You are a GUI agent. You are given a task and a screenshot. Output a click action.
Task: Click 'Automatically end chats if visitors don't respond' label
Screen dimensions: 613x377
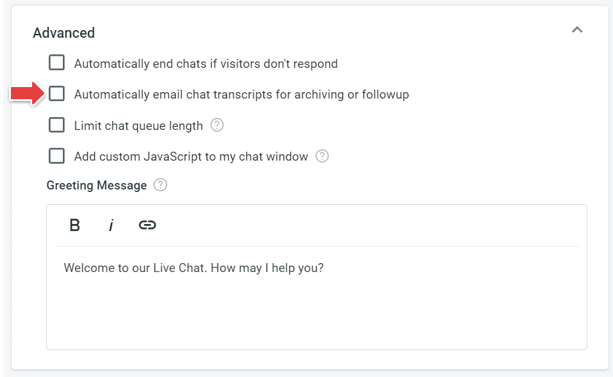[206, 63]
